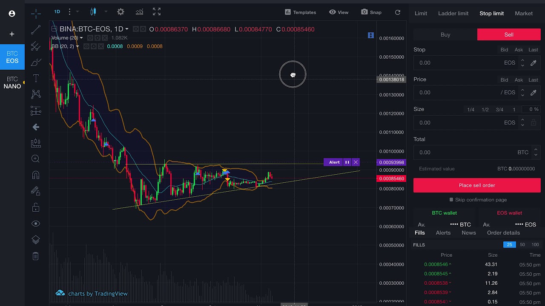Open the Alerts tab
This screenshot has width=545, height=306.
[443, 232]
